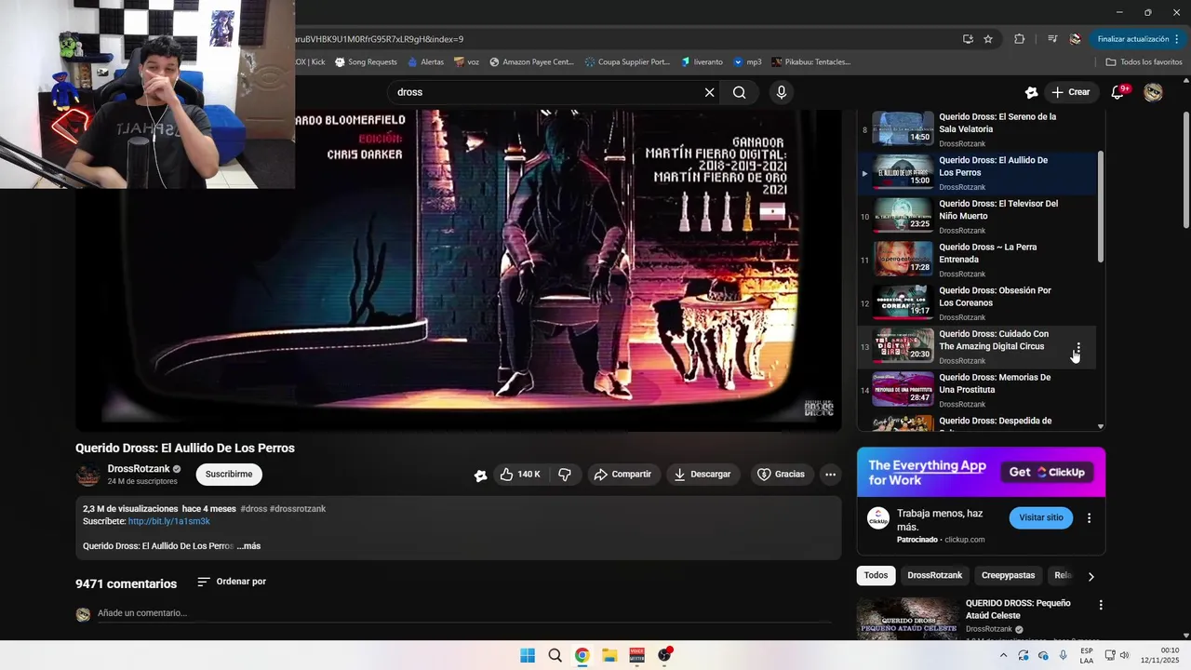Image resolution: width=1191 pixels, height=670 pixels.
Task: Open Pikabuu: Tentacles bookmark
Action: (x=810, y=62)
